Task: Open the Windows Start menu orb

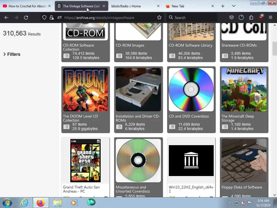Action: click(x=7, y=203)
